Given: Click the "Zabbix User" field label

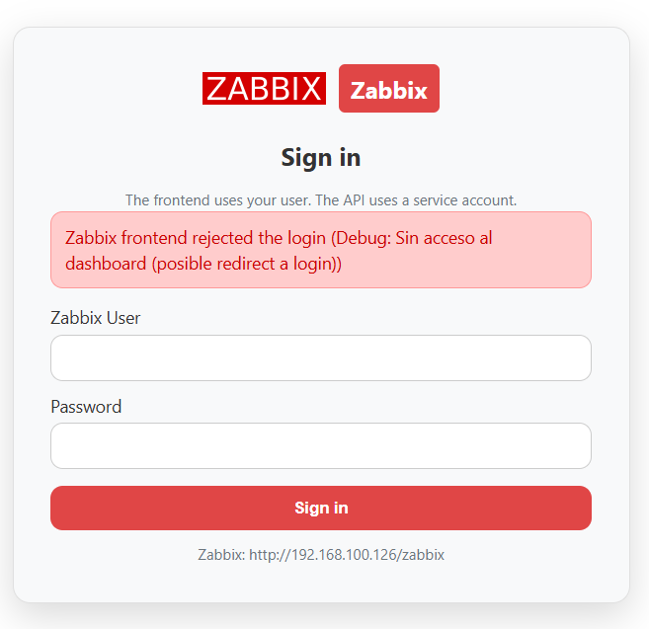Looking at the screenshot, I should tap(96, 318).
